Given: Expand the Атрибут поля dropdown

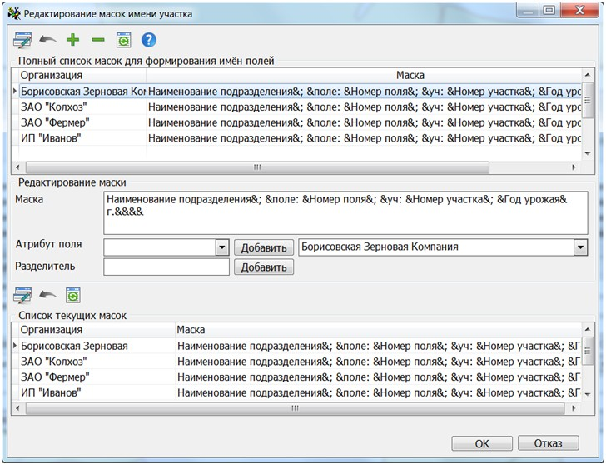Looking at the screenshot, I should pyautogui.click(x=221, y=247).
